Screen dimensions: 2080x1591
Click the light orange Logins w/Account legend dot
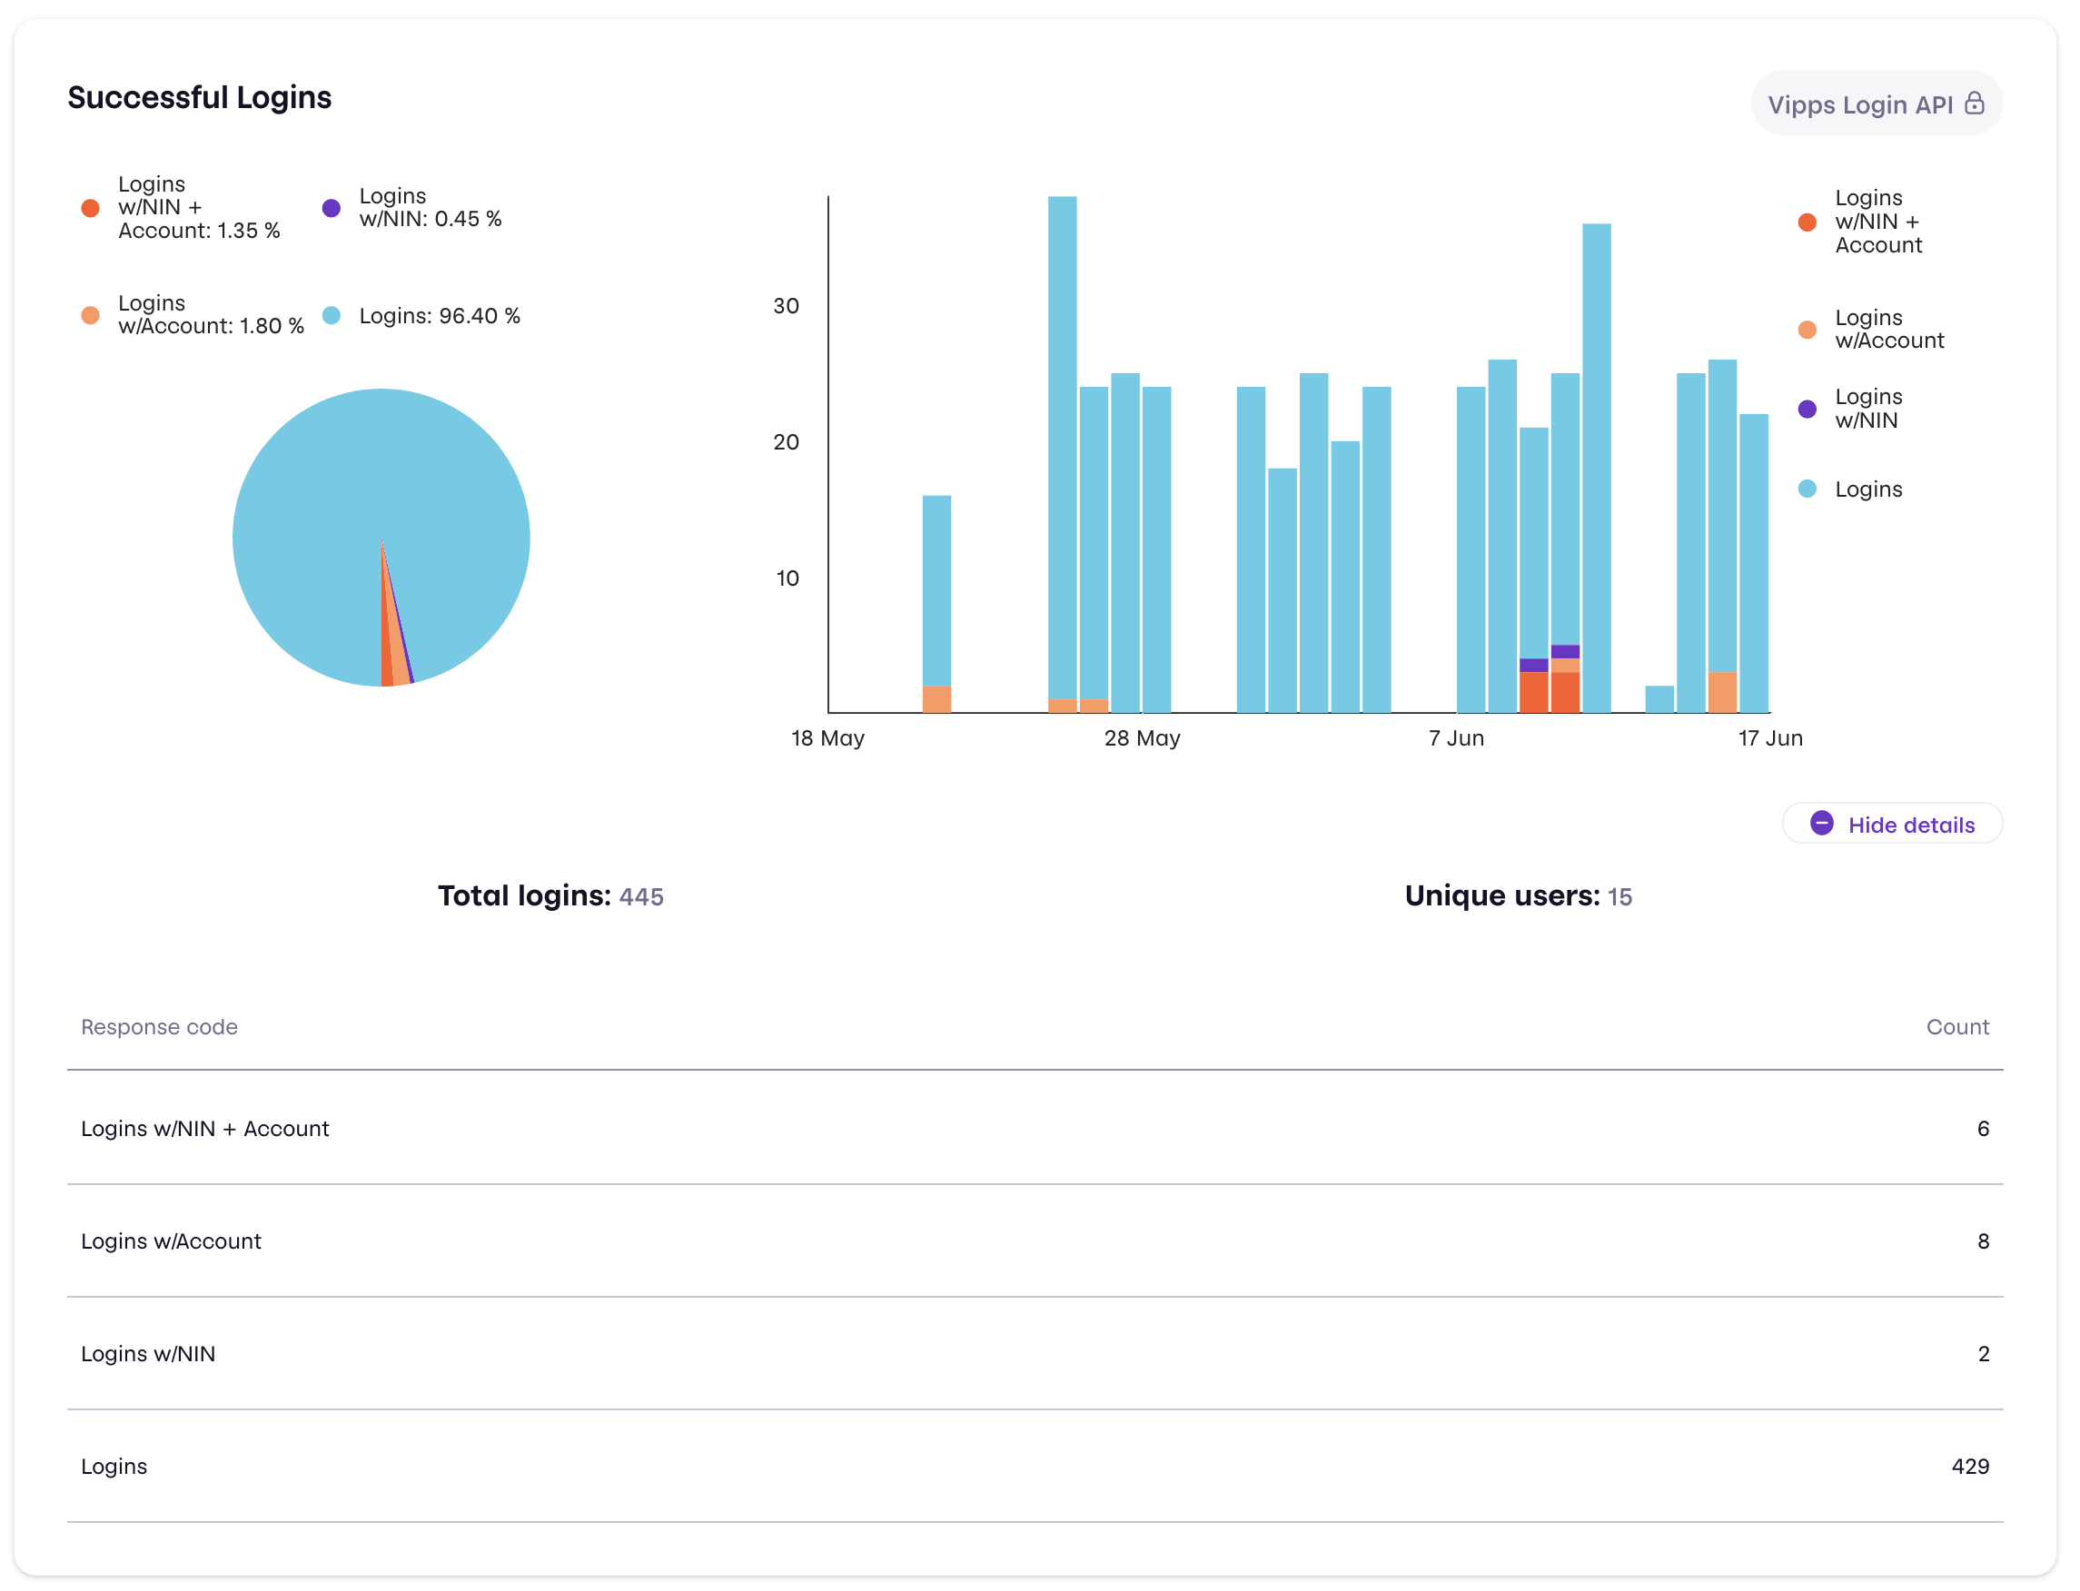pos(90,315)
